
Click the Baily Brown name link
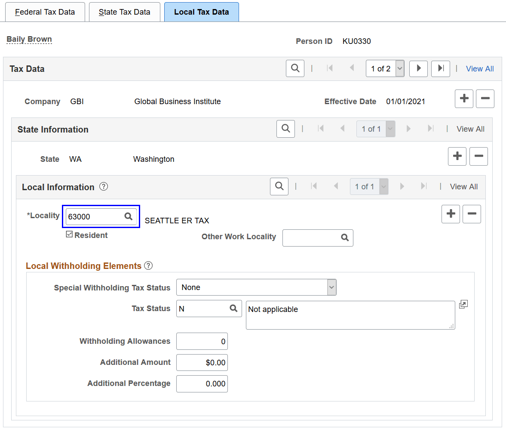(29, 39)
